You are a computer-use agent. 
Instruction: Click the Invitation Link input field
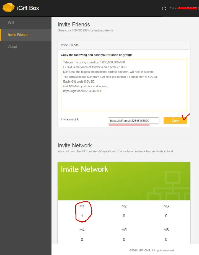pyautogui.click(x=134, y=121)
